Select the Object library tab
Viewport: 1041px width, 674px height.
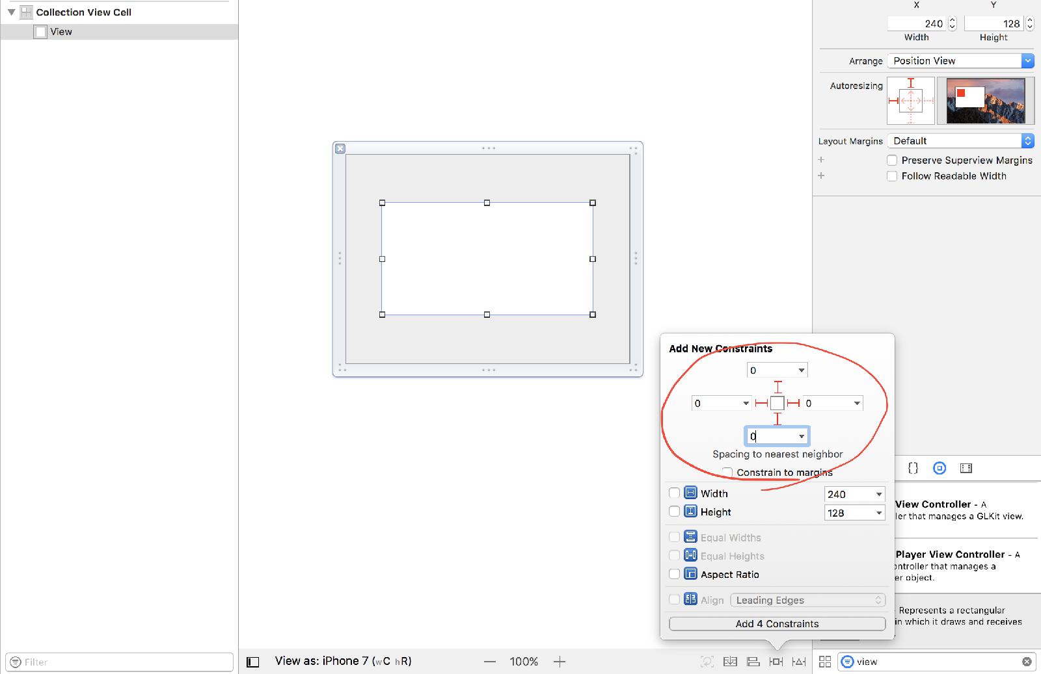point(940,468)
